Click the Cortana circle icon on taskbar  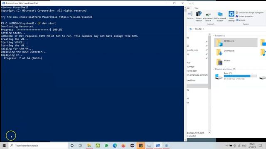pos(72,145)
